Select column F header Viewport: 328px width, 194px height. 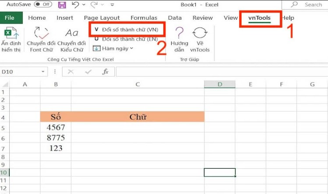tap(281, 84)
